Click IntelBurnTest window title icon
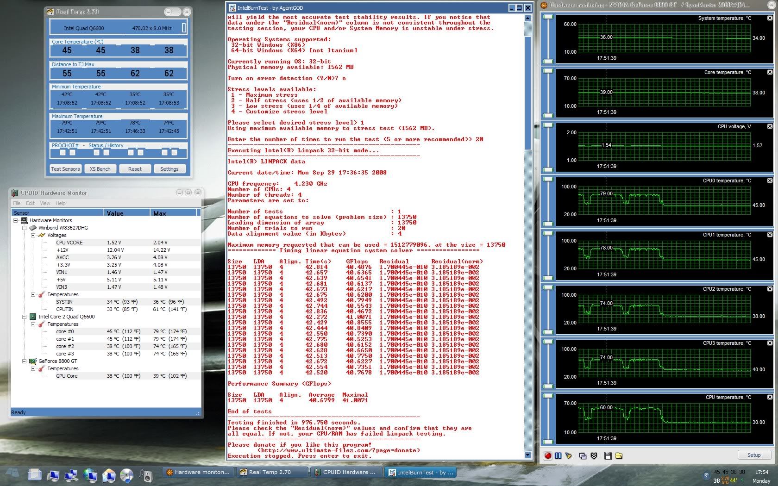 pos(232,8)
